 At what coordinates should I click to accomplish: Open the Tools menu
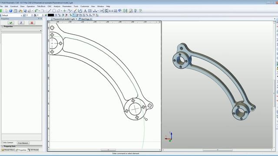point(76,6)
